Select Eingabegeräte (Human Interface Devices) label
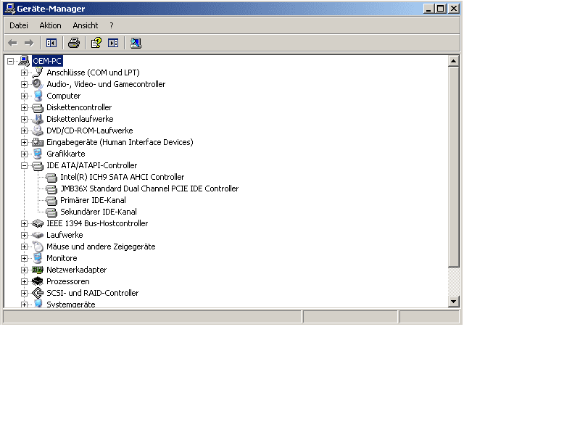The width and height of the screenshot is (580, 435). pos(120,142)
